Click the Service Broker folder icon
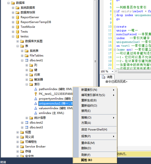The width and height of the screenshot is (151, 164). coord(22,146)
